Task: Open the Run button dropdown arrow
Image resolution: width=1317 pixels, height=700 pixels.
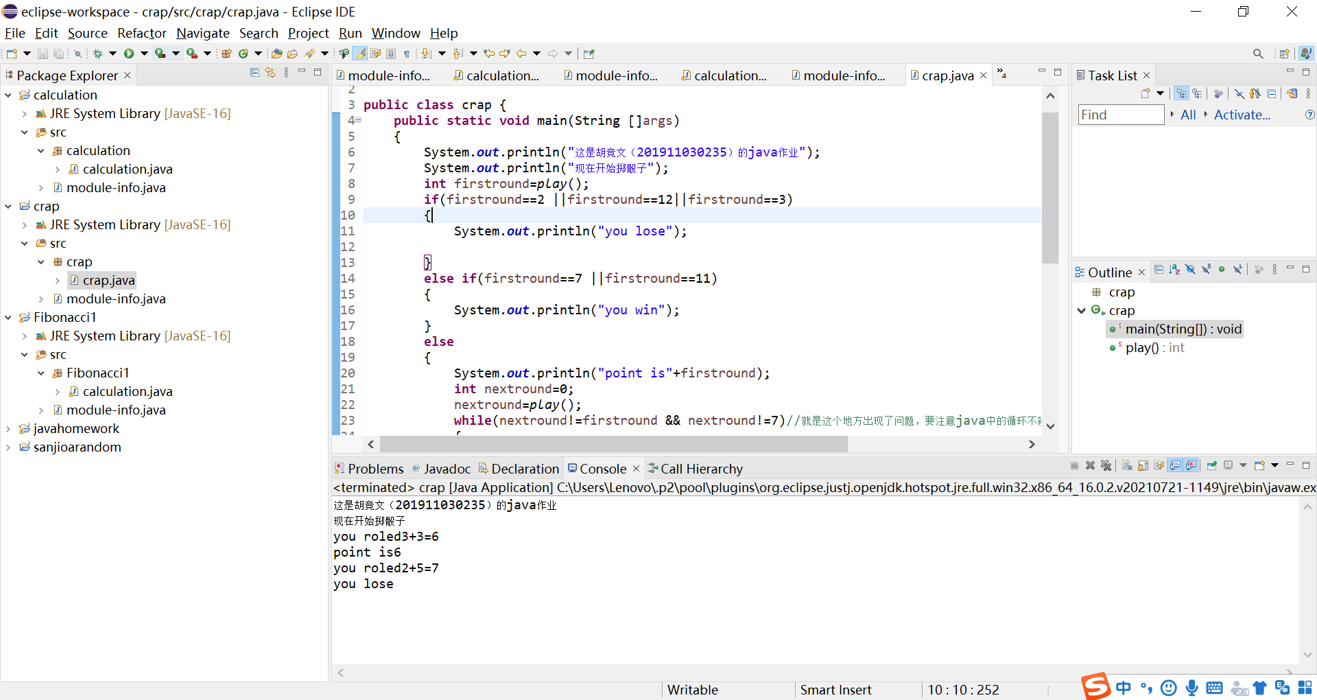Action: (144, 54)
